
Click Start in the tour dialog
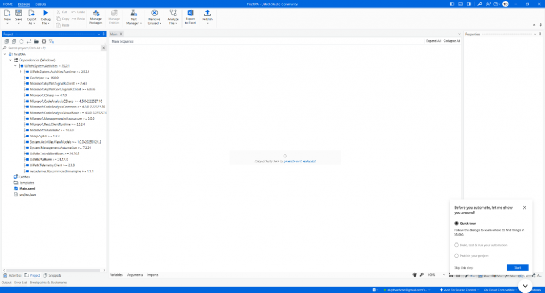pos(517,267)
